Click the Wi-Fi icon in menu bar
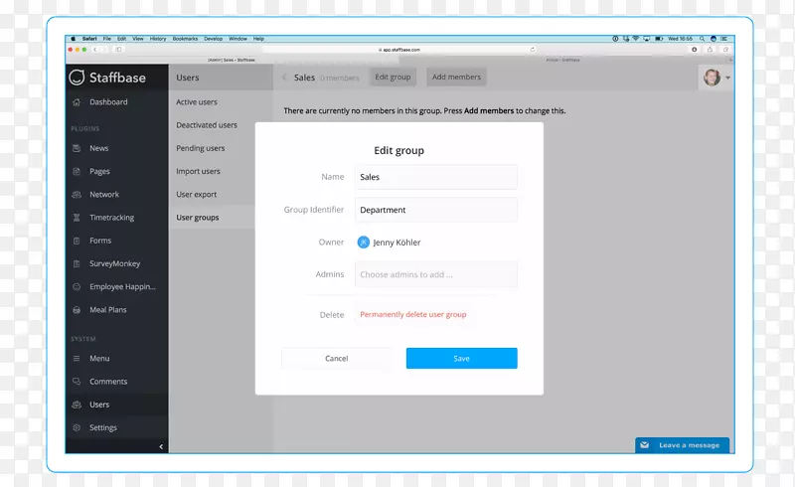Image resolution: width=795 pixels, height=487 pixels. point(635,39)
